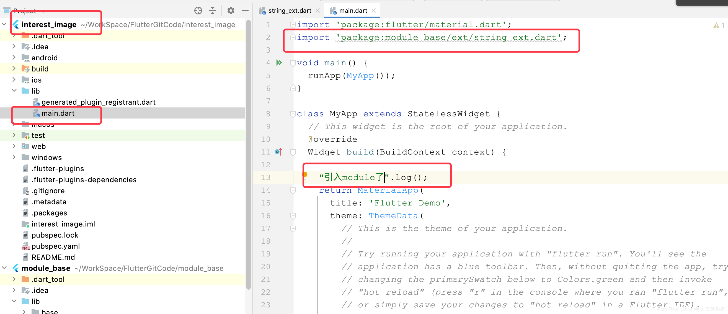
Task: Open the Project view dropdown
Action: coord(43,11)
